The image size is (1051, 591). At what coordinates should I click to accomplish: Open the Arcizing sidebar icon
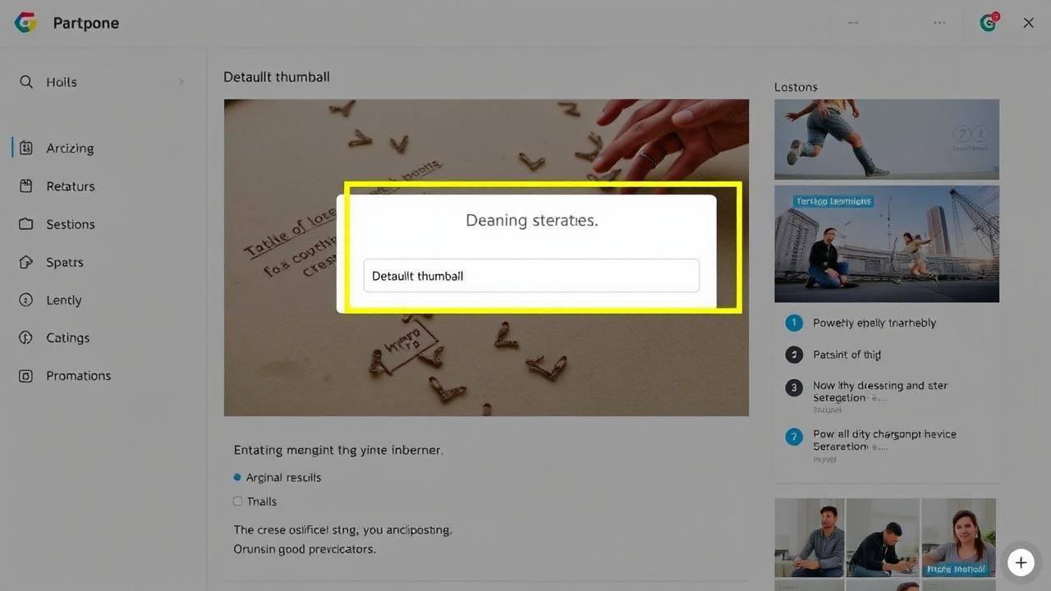click(26, 149)
